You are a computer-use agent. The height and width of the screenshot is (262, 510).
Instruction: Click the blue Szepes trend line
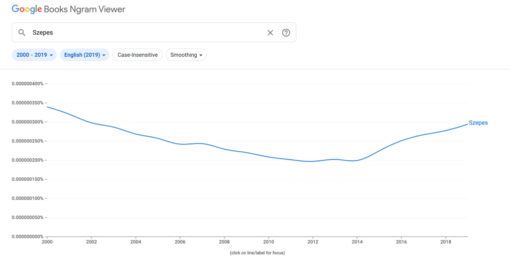(224, 147)
